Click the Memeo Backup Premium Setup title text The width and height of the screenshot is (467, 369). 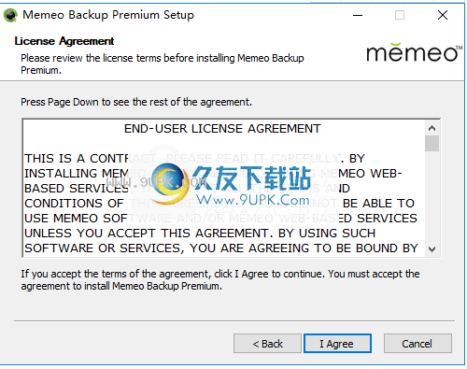point(108,15)
